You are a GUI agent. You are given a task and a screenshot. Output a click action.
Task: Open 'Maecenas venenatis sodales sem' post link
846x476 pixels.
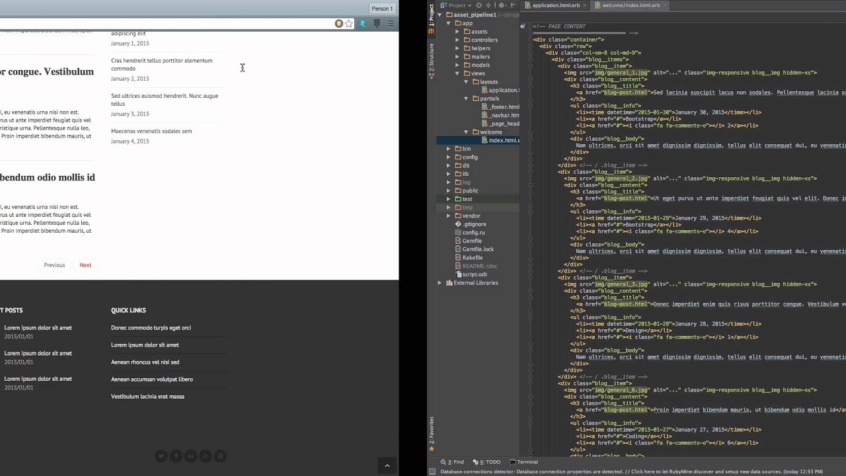(151, 131)
